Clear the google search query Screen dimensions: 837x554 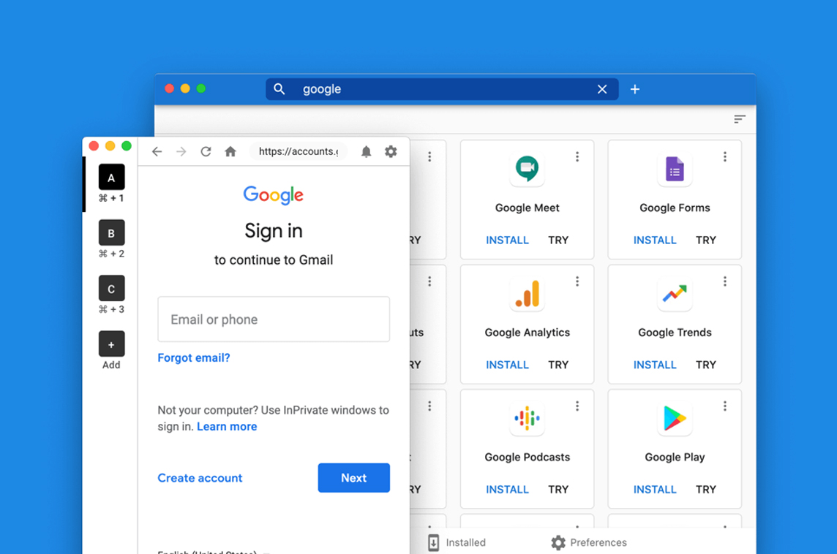click(x=601, y=89)
